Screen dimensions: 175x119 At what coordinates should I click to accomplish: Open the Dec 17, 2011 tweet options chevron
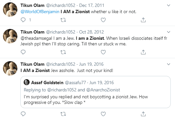pos(168,5)
